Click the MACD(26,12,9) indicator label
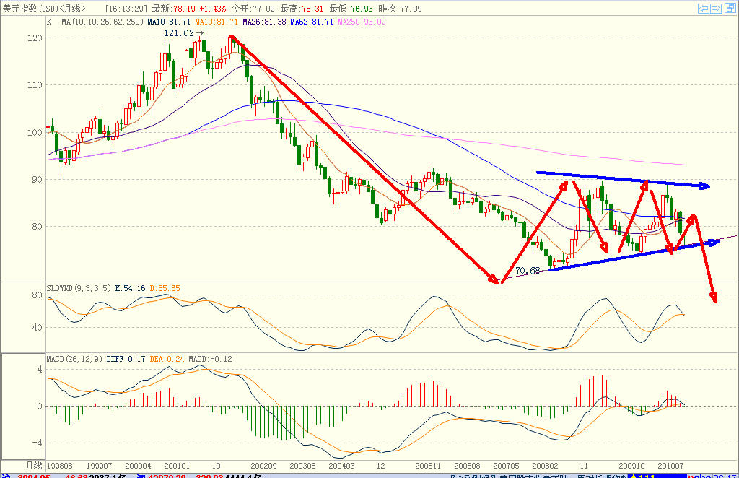This screenshot has height=478, width=739. (74, 359)
